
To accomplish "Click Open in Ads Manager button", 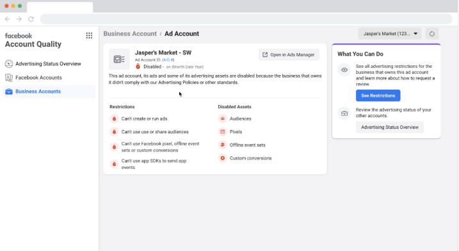I will pos(289,55).
